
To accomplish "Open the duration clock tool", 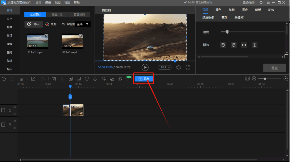I will pyautogui.click(x=87, y=79).
